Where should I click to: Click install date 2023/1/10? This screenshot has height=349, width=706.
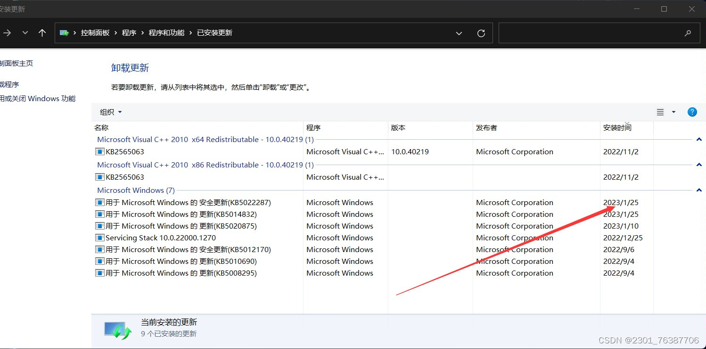[621, 226]
